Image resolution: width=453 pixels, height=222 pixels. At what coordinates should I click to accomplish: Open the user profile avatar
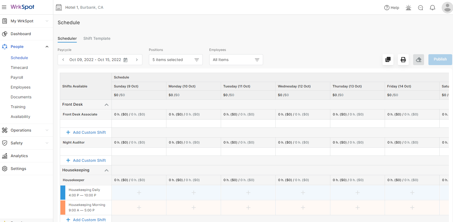point(447,8)
